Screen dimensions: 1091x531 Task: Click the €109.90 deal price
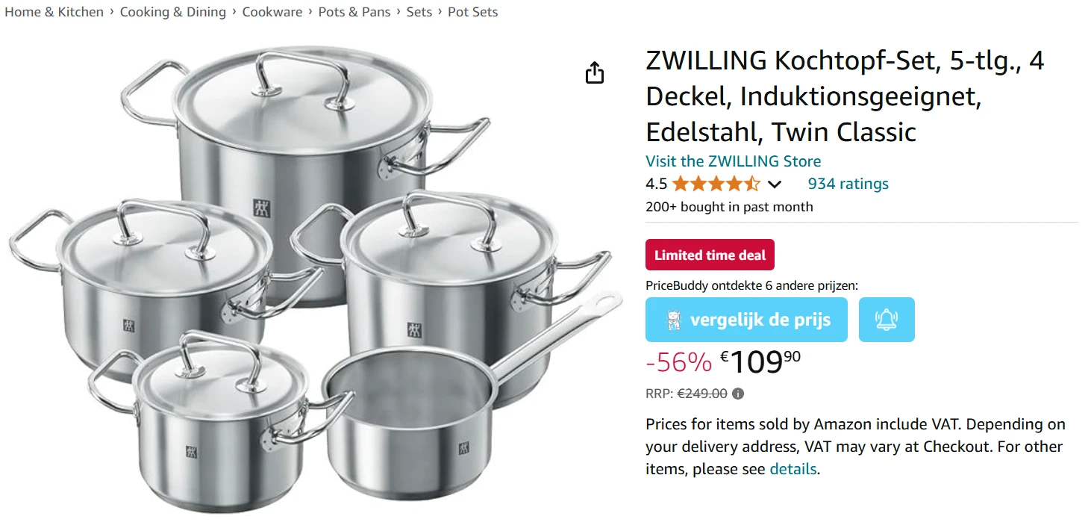[760, 362]
